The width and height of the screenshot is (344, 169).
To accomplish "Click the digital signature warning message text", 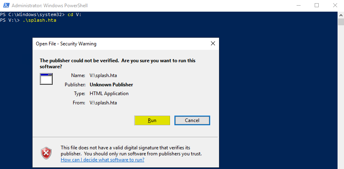I will (x=131, y=151).
